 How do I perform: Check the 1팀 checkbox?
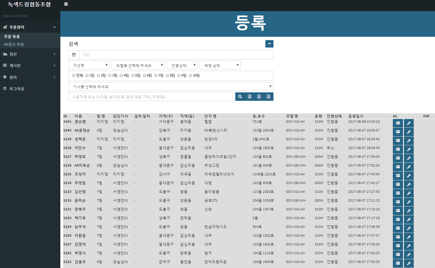pos(87,76)
